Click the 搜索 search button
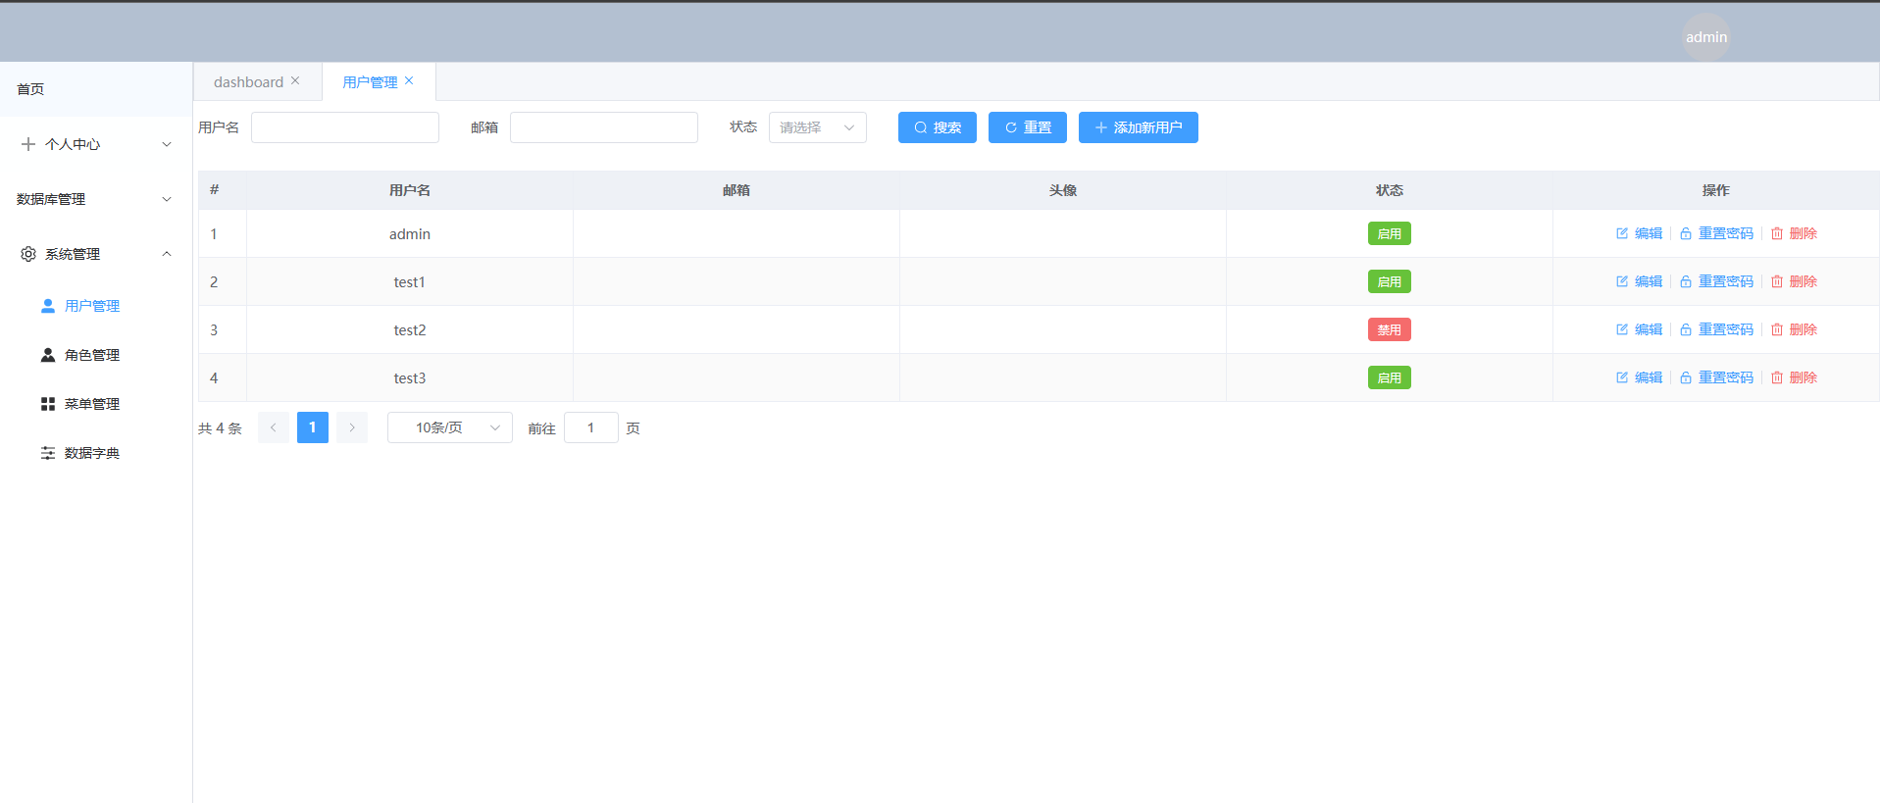This screenshot has height=803, width=1880. 938,127
